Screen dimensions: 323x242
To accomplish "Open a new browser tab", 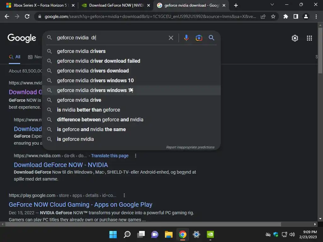I will [236, 5].
